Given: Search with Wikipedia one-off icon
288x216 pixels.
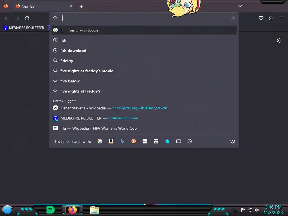Looking at the screenshot, I should 156,141.
